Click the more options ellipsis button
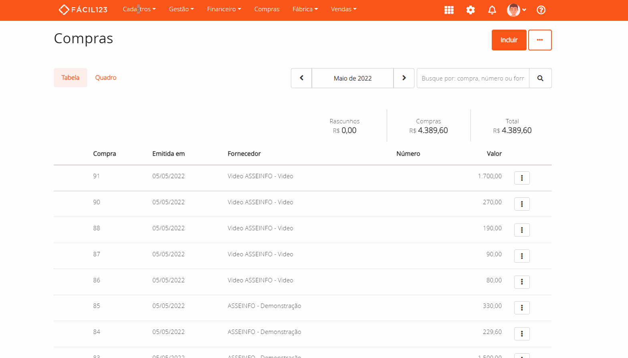Viewport: 628px width, 358px height. 540,40
